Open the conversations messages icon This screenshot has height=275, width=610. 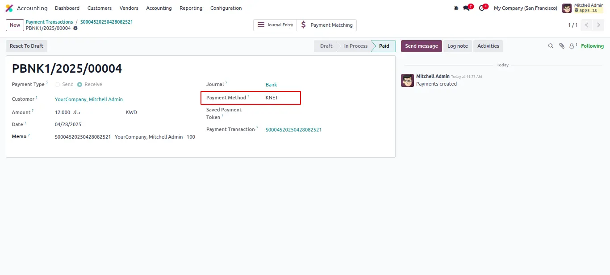tap(467, 8)
